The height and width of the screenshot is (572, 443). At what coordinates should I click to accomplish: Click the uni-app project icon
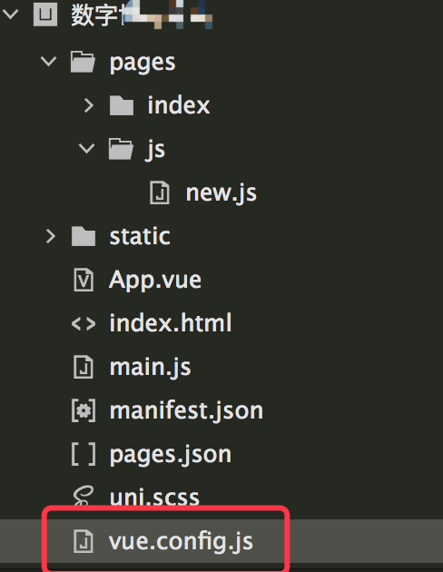click(45, 15)
